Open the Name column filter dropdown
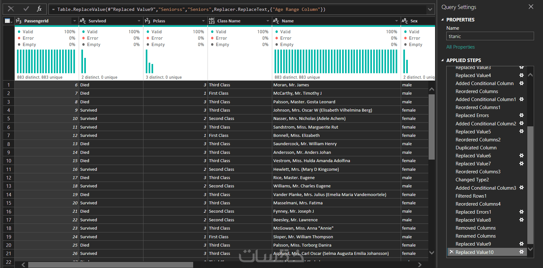The width and height of the screenshot is (543, 268). click(397, 21)
